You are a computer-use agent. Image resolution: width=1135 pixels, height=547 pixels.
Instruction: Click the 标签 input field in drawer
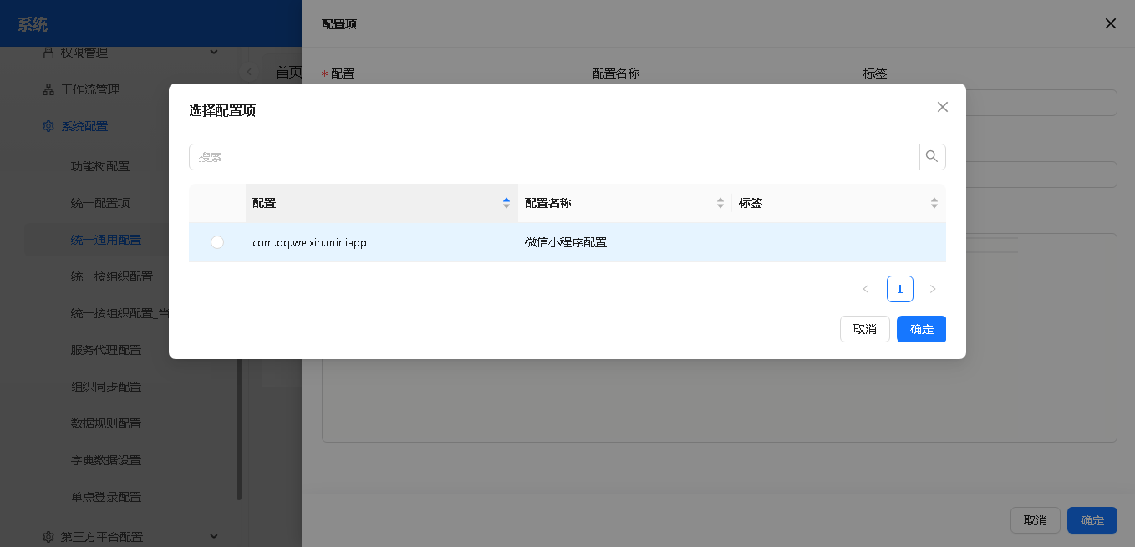(990, 103)
